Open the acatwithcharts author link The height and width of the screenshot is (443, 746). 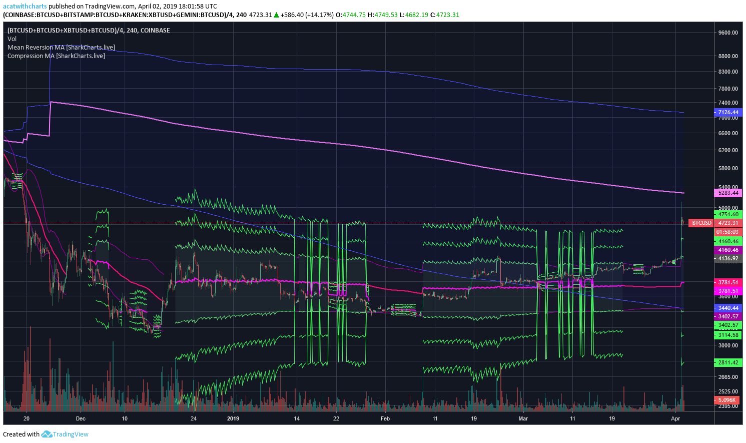click(25, 7)
